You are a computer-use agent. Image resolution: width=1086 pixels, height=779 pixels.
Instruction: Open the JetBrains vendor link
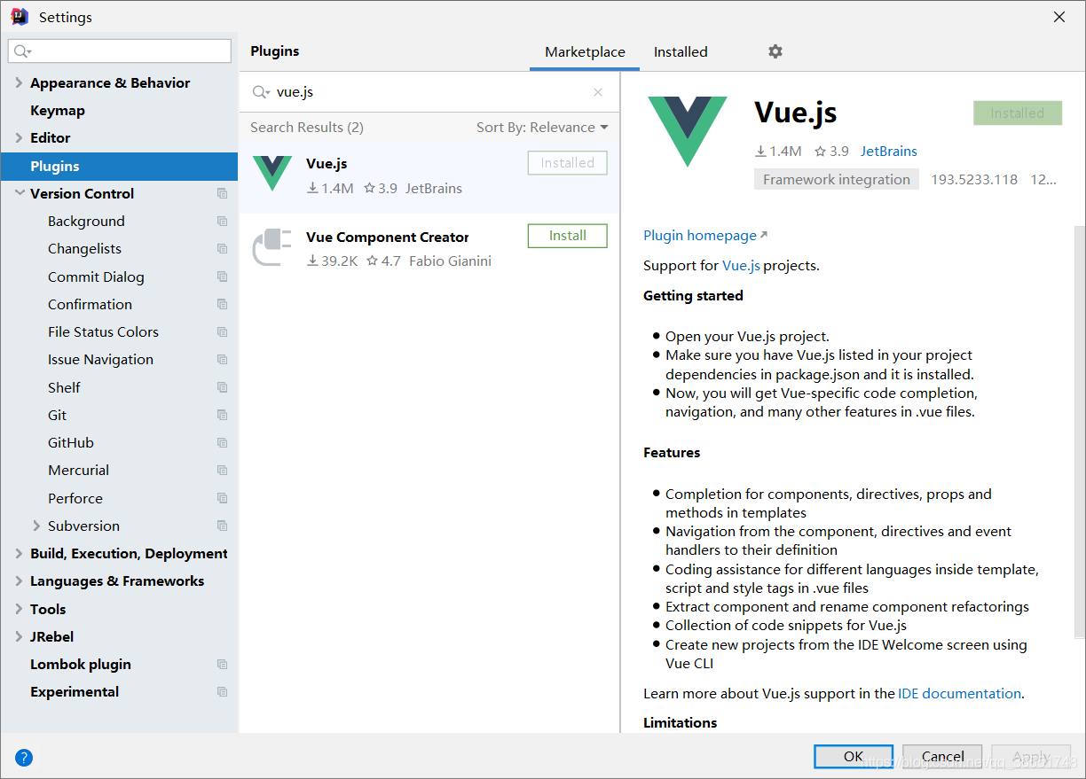(888, 151)
